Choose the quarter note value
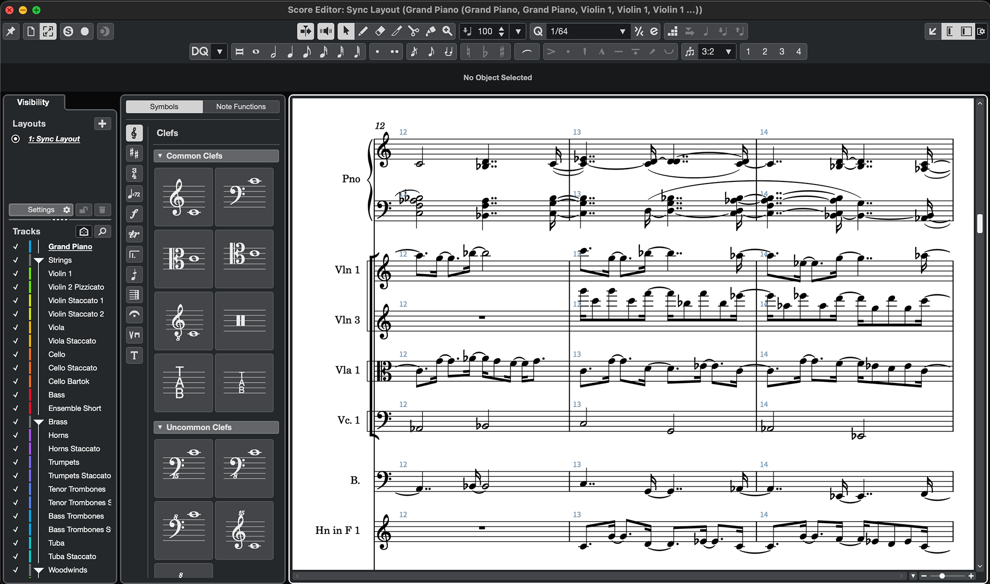The height and width of the screenshot is (584, 990). [x=290, y=52]
